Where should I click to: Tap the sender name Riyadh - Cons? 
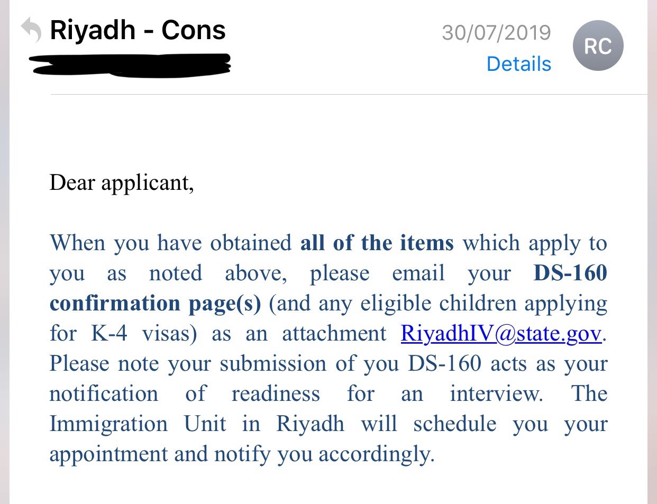138,30
